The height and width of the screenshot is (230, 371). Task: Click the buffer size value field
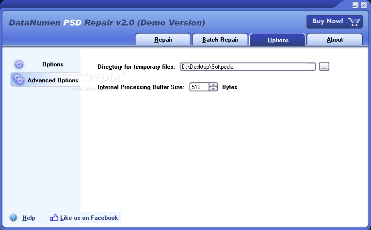(x=199, y=87)
